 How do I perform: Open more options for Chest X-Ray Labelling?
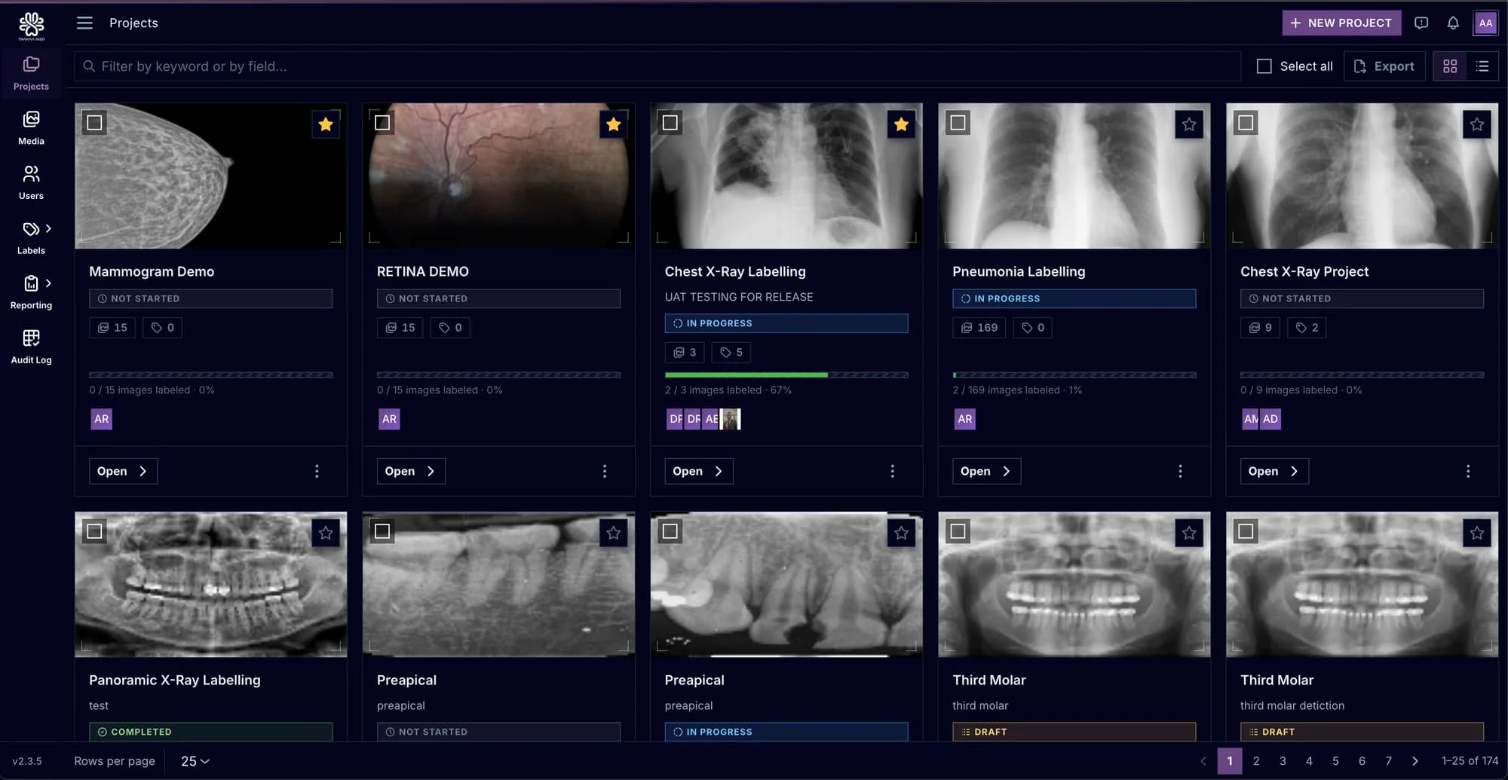tap(893, 471)
